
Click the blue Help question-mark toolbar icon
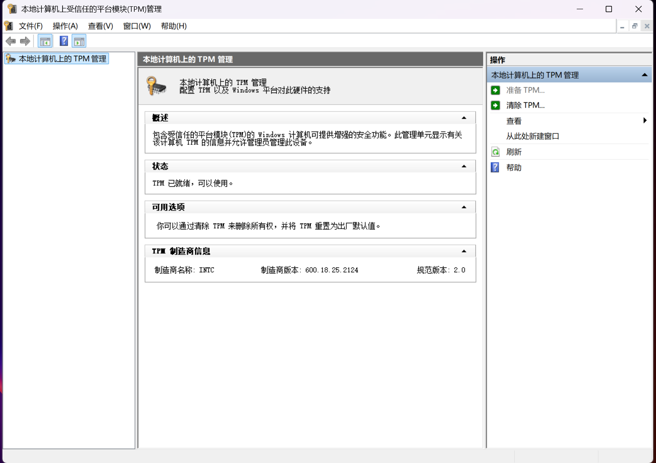(64, 41)
